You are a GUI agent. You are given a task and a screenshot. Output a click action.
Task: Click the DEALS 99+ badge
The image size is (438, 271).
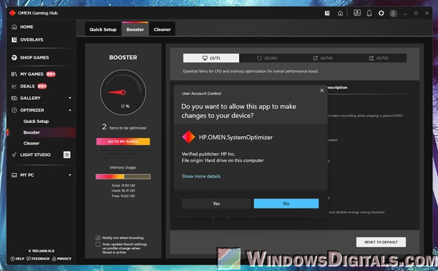[x=42, y=86]
